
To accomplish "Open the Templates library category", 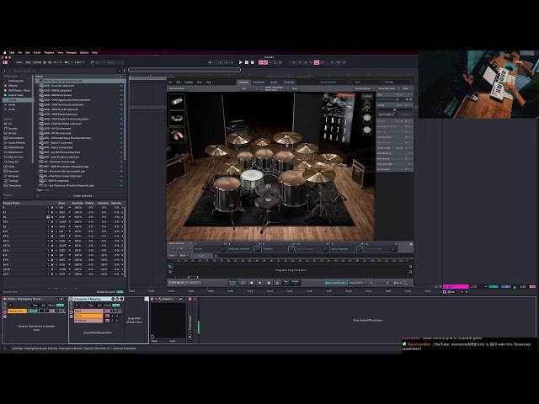I will [13, 185].
